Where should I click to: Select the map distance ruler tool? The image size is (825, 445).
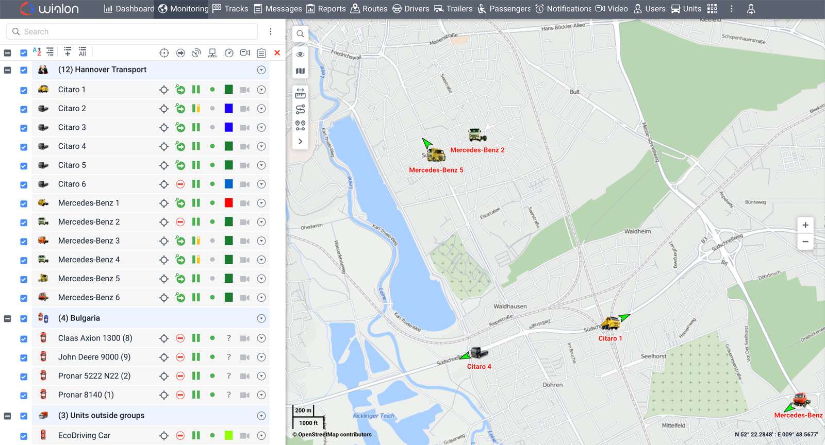tap(300, 94)
